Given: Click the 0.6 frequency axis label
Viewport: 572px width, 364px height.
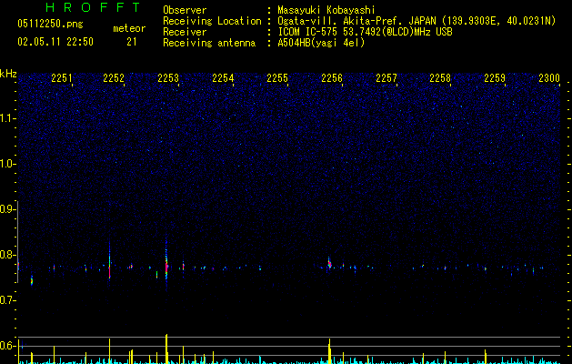Looking at the screenshot, I should 8,346.
